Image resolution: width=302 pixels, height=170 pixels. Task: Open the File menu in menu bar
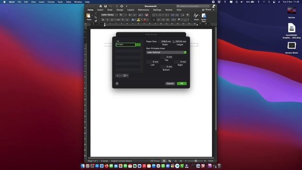click(x=19, y=2)
